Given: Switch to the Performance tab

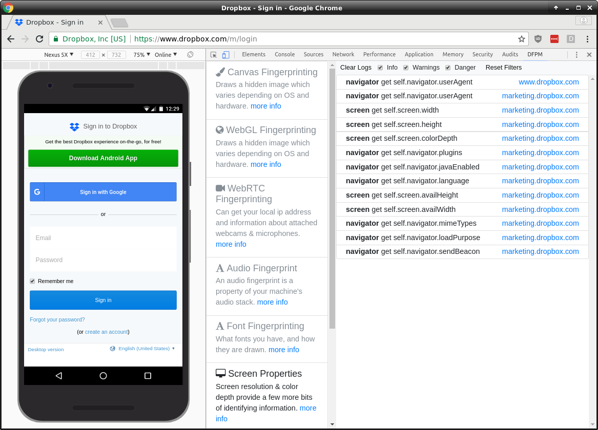Looking at the screenshot, I should coord(380,54).
